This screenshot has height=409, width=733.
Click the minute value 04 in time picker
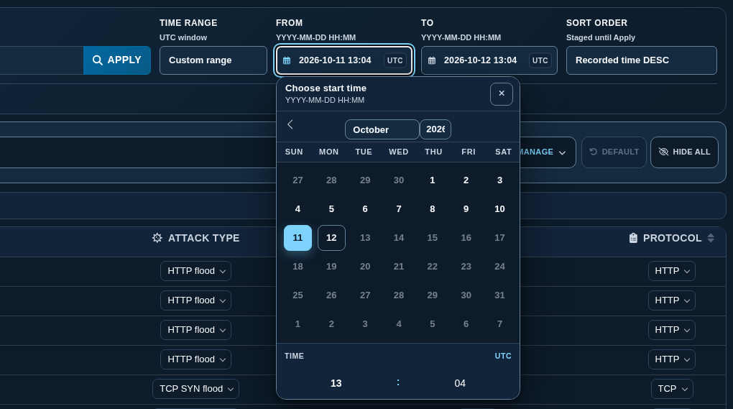coord(460,383)
